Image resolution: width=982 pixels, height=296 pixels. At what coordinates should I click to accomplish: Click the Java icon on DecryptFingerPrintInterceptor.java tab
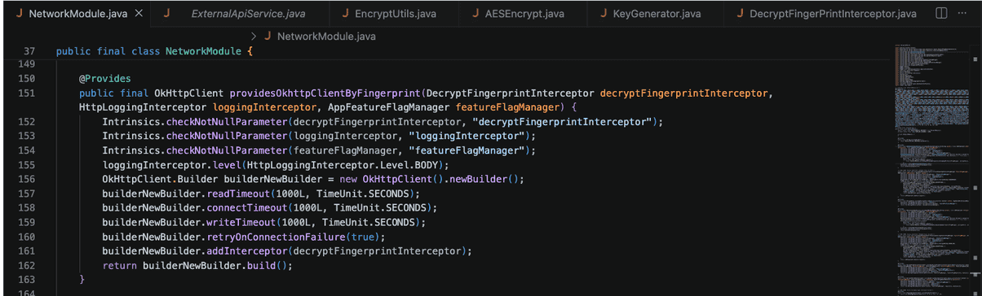click(x=740, y=14)
